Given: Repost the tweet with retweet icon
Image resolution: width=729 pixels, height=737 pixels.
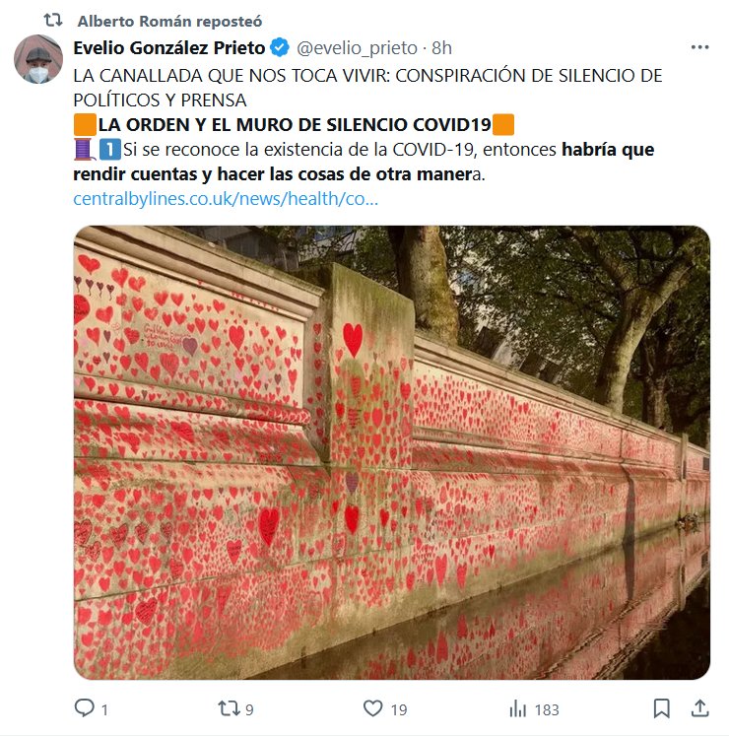Looking at the screenshot, I should coord(229,708).
